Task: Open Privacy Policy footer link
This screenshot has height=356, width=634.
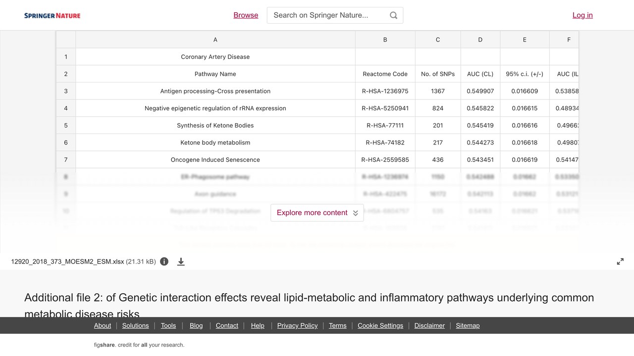Action: (297, 325)
